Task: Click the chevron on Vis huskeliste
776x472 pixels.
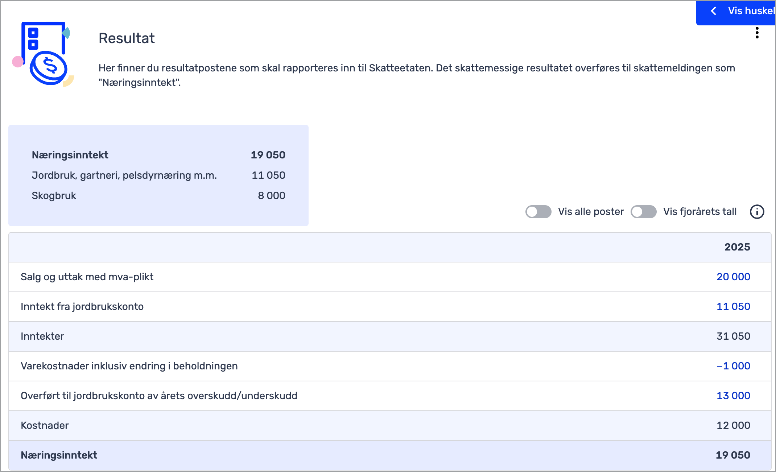Action: [714, 11]
